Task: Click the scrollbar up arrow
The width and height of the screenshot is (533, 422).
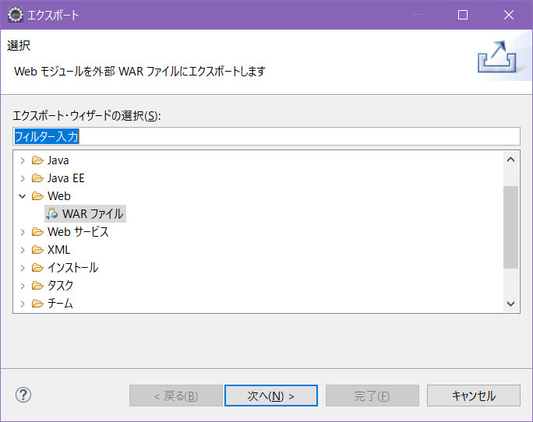Action: pos(510,160)
